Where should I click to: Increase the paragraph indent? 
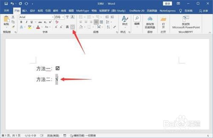112,17
